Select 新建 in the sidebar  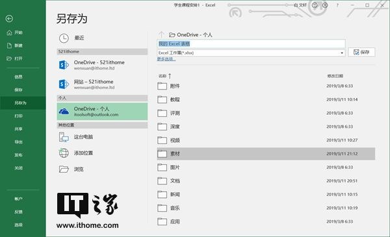pos(15,45)
